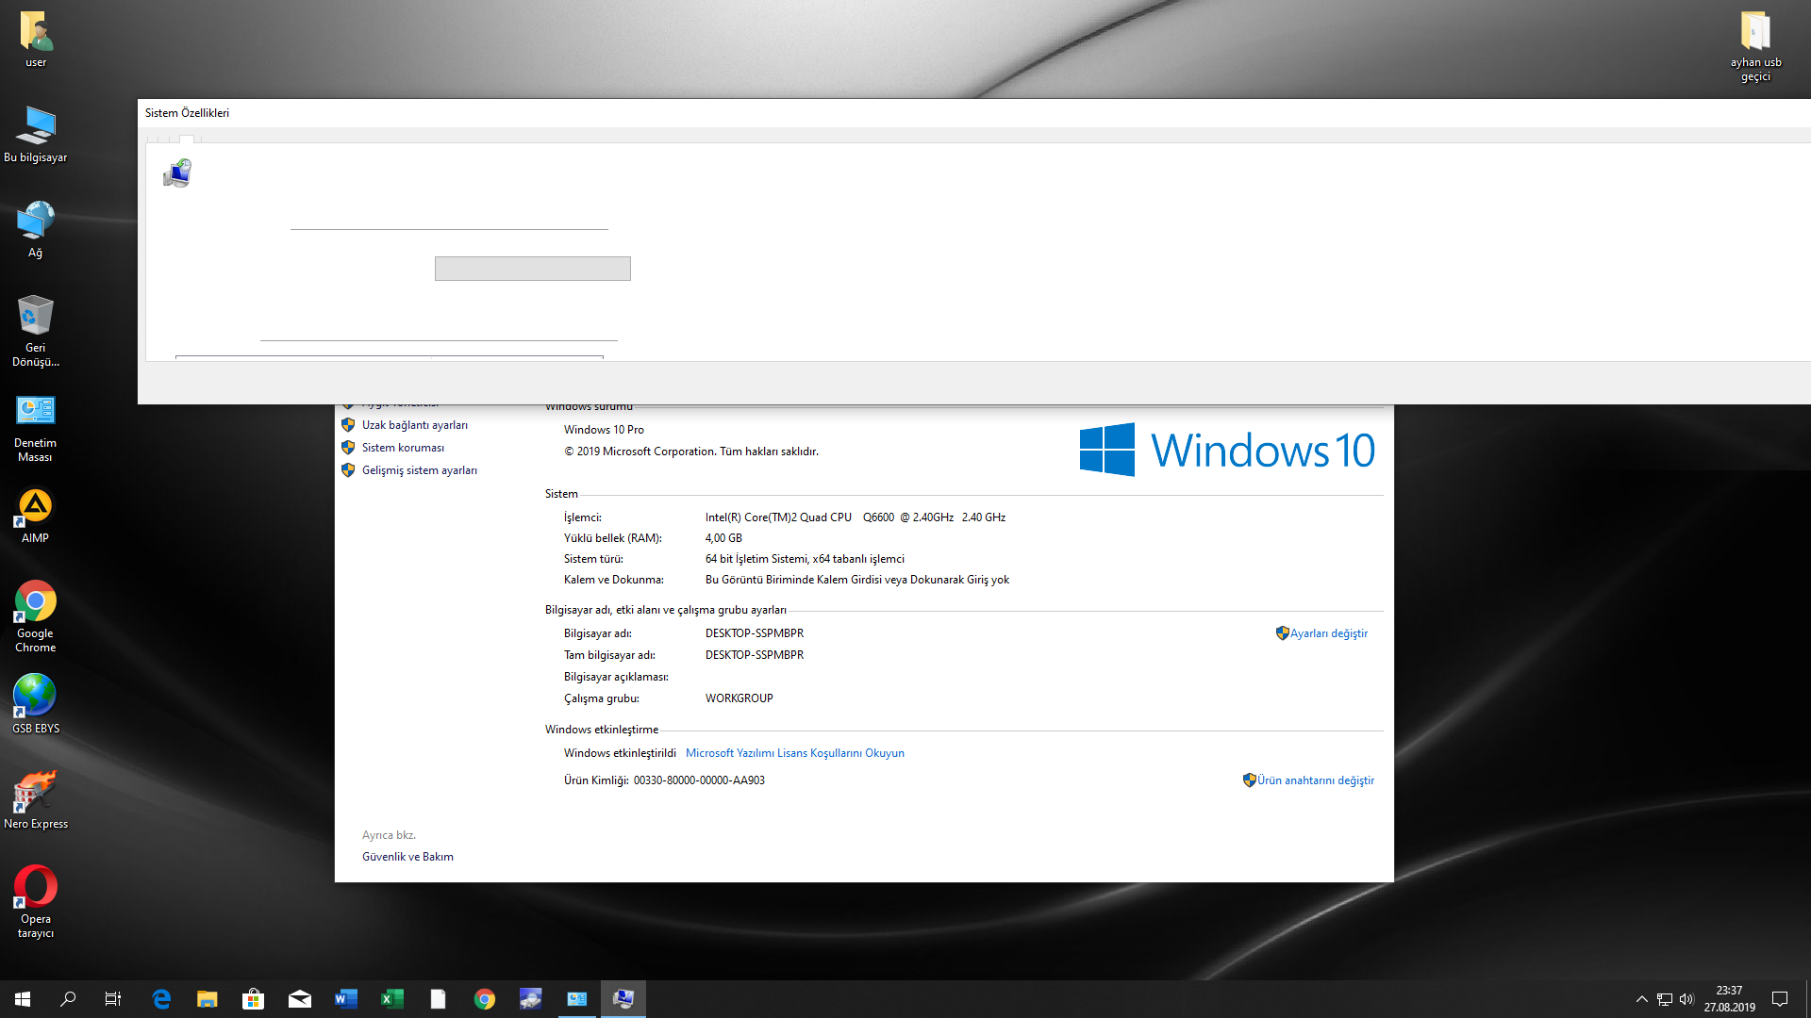Select the GSB EBYS desktop shortcut
The width and height of the screenshot is (1811, 1018).
point(36,697)
